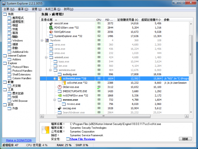Open the 主要(M) menu
This screenshot has width=198, height=149.
point(9,9)
